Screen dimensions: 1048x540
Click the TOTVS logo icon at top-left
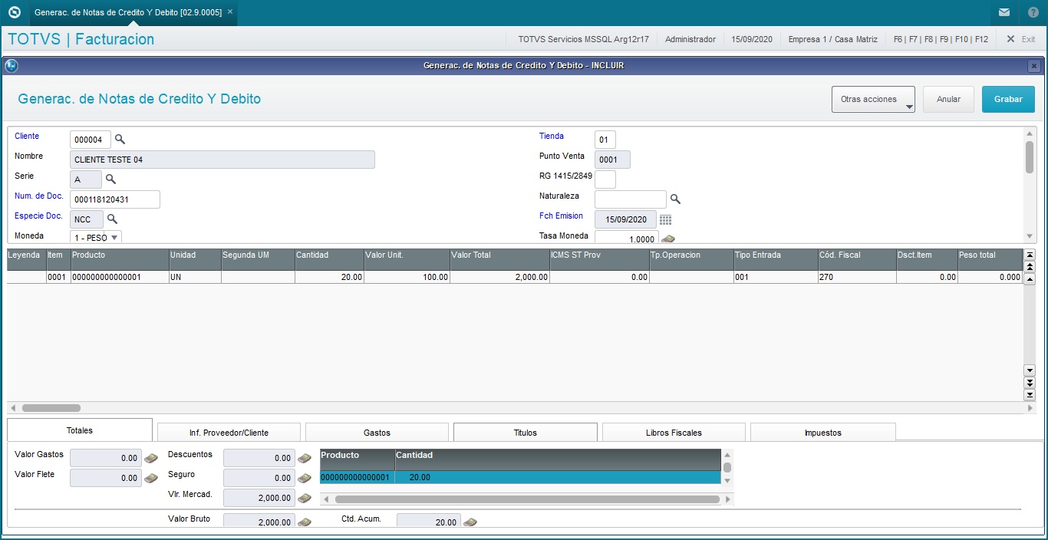(14, 12)
